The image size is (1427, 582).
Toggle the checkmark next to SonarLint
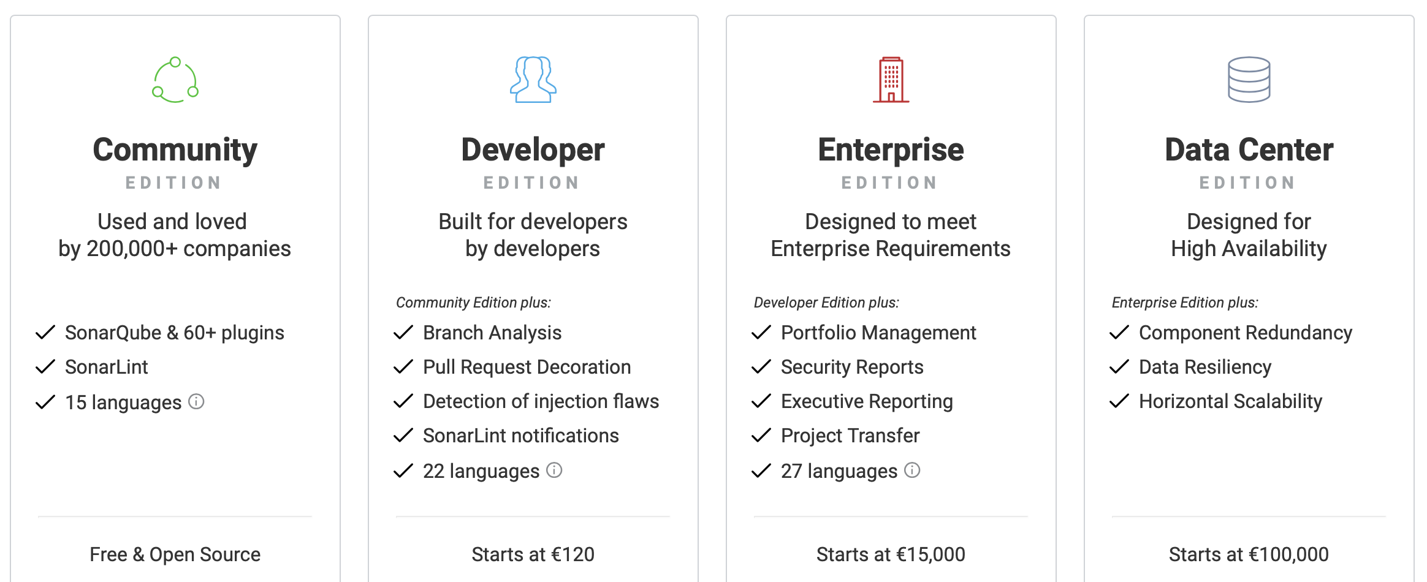coord(45,366)
